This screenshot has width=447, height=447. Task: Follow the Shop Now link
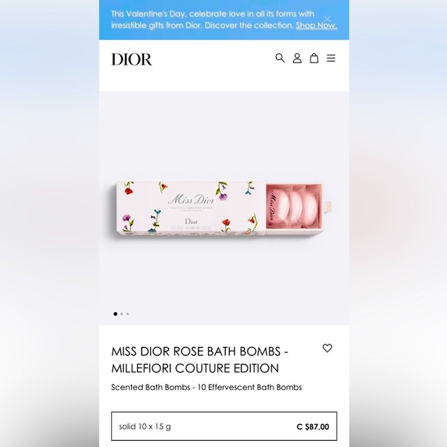click(316, 25)
